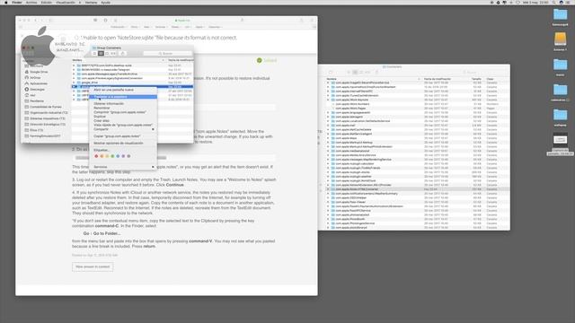Open Descargas in Finder sidebar
This screenshot has width=575, height=323.
pyautogui.click(x=36, y=90)
